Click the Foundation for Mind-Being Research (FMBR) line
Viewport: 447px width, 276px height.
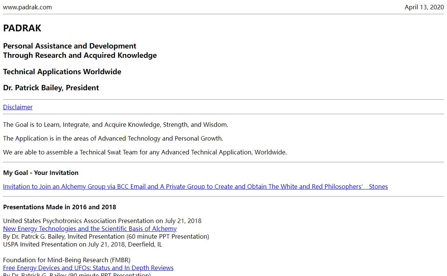point(67,260)
